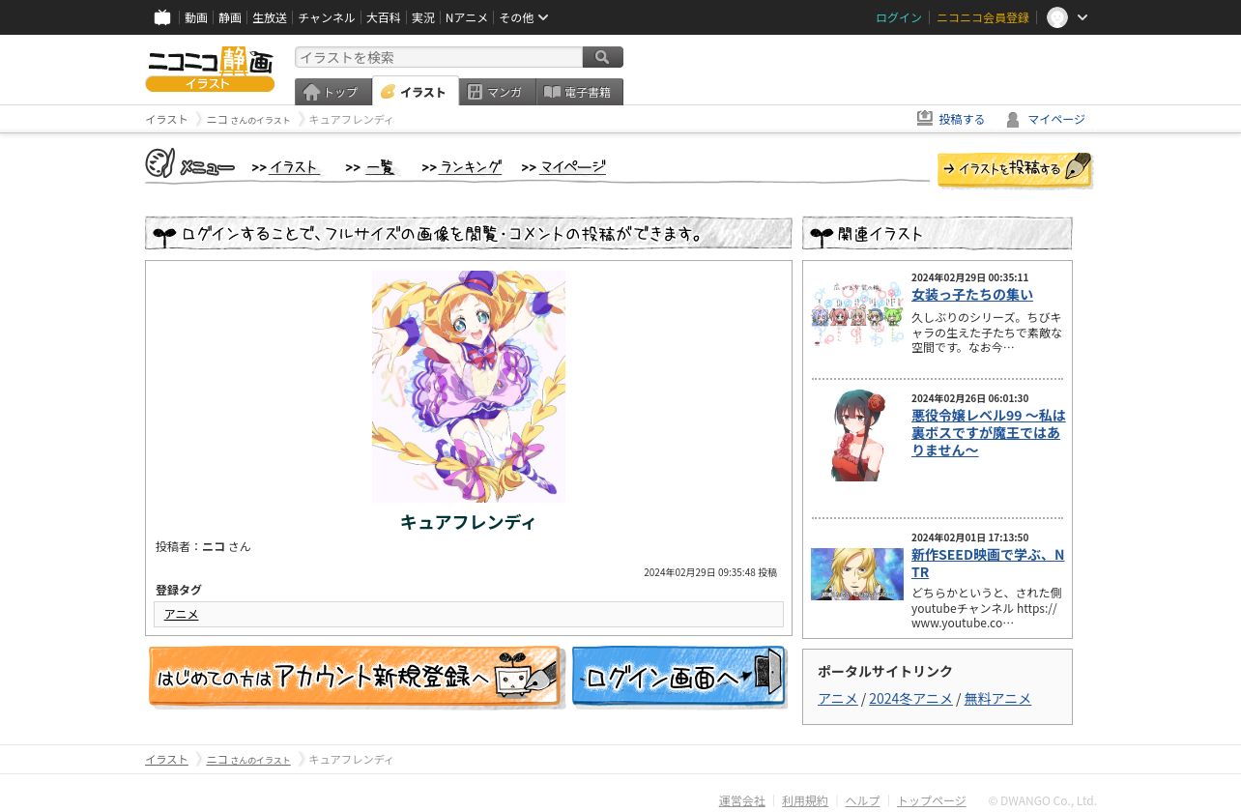Open >>一覧 in handwritten menu

(x=371, y=167)
